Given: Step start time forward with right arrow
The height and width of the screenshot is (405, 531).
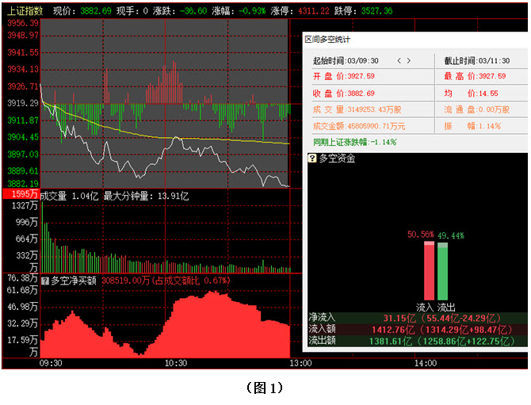Looking at the screenshot, I should pyautogui.click(x=410, y=60).
